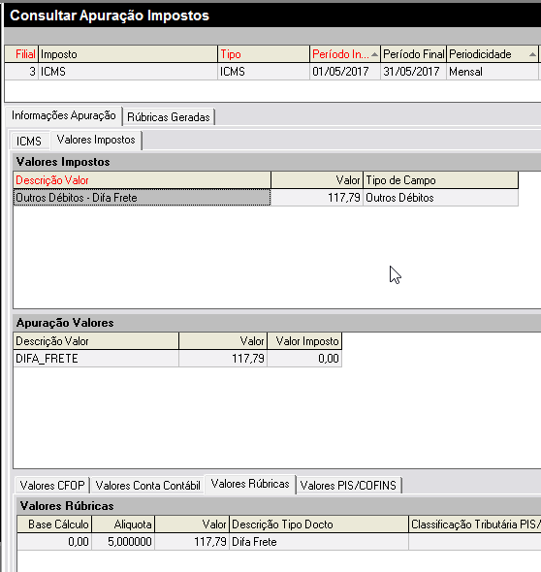Switch to Valores Conta Contábil tab
The width and height of the screenshot is (541, 572).
click(x=147, y=486)
